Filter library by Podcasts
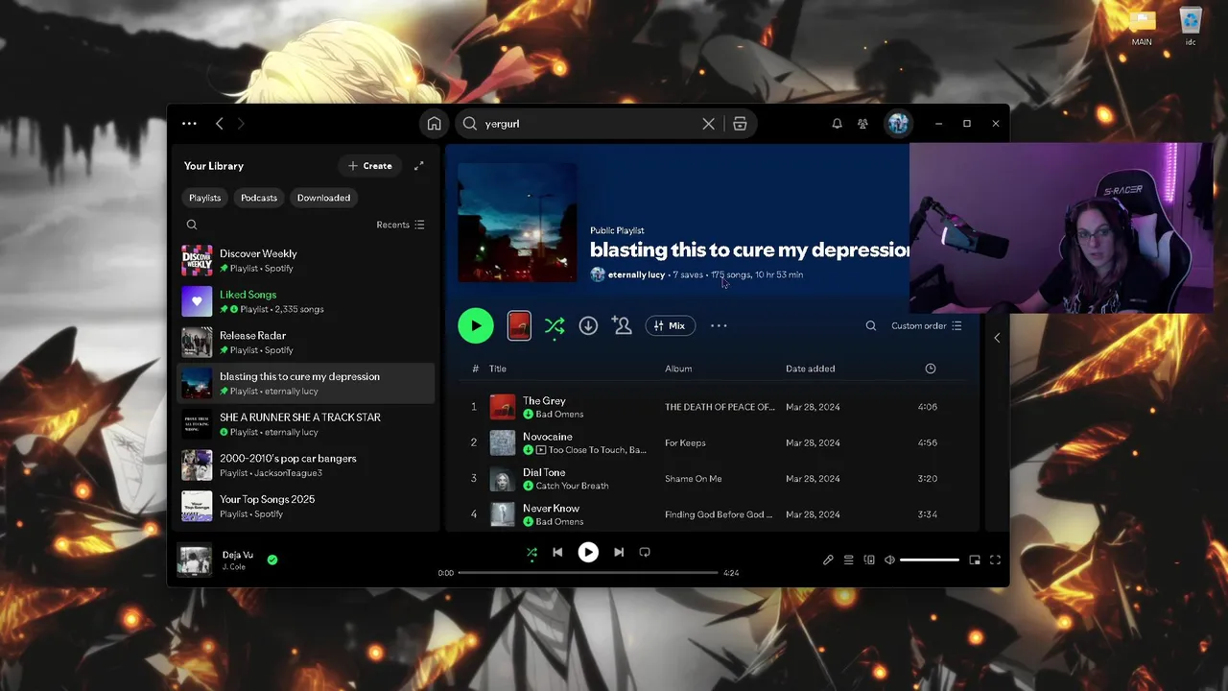1228x691 pixels. pos(259,198)
